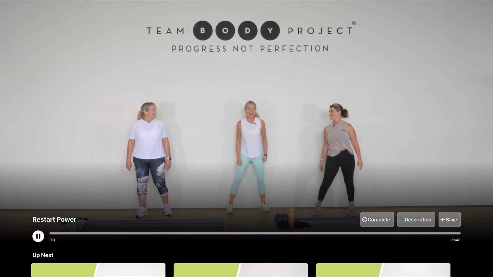The image size is (493, 277).
Task: Open the Description panel
Action: (416, 220)
